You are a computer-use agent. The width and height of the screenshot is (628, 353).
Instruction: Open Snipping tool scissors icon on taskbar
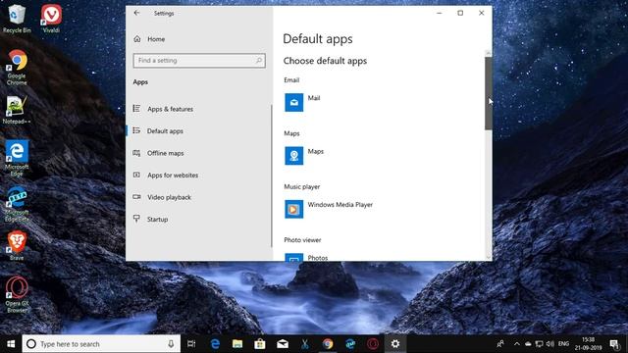[x=305, y=344]
